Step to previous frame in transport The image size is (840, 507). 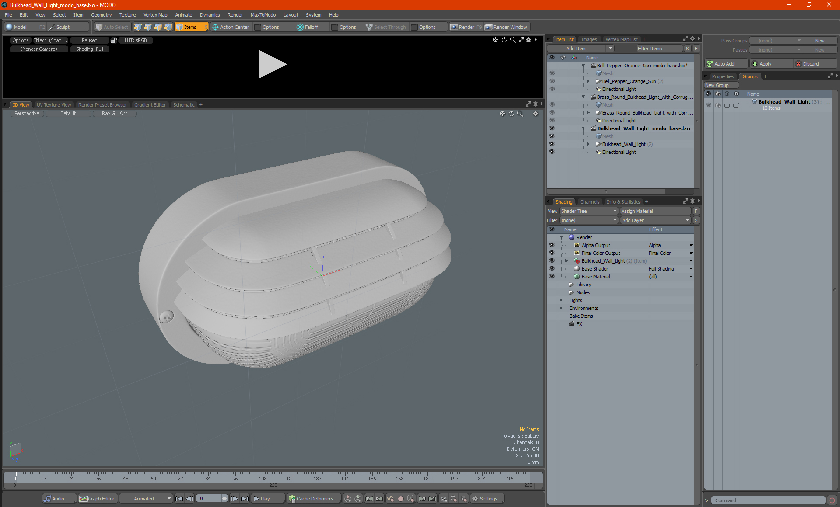[x=189, y=499]
